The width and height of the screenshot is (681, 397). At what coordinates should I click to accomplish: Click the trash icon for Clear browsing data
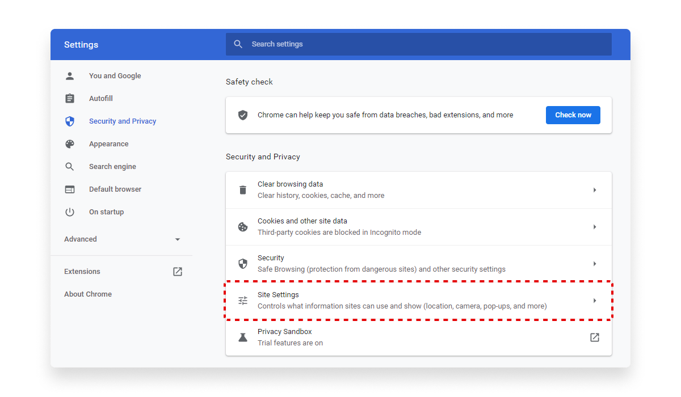pyautogui.click(x=243, y=189)
